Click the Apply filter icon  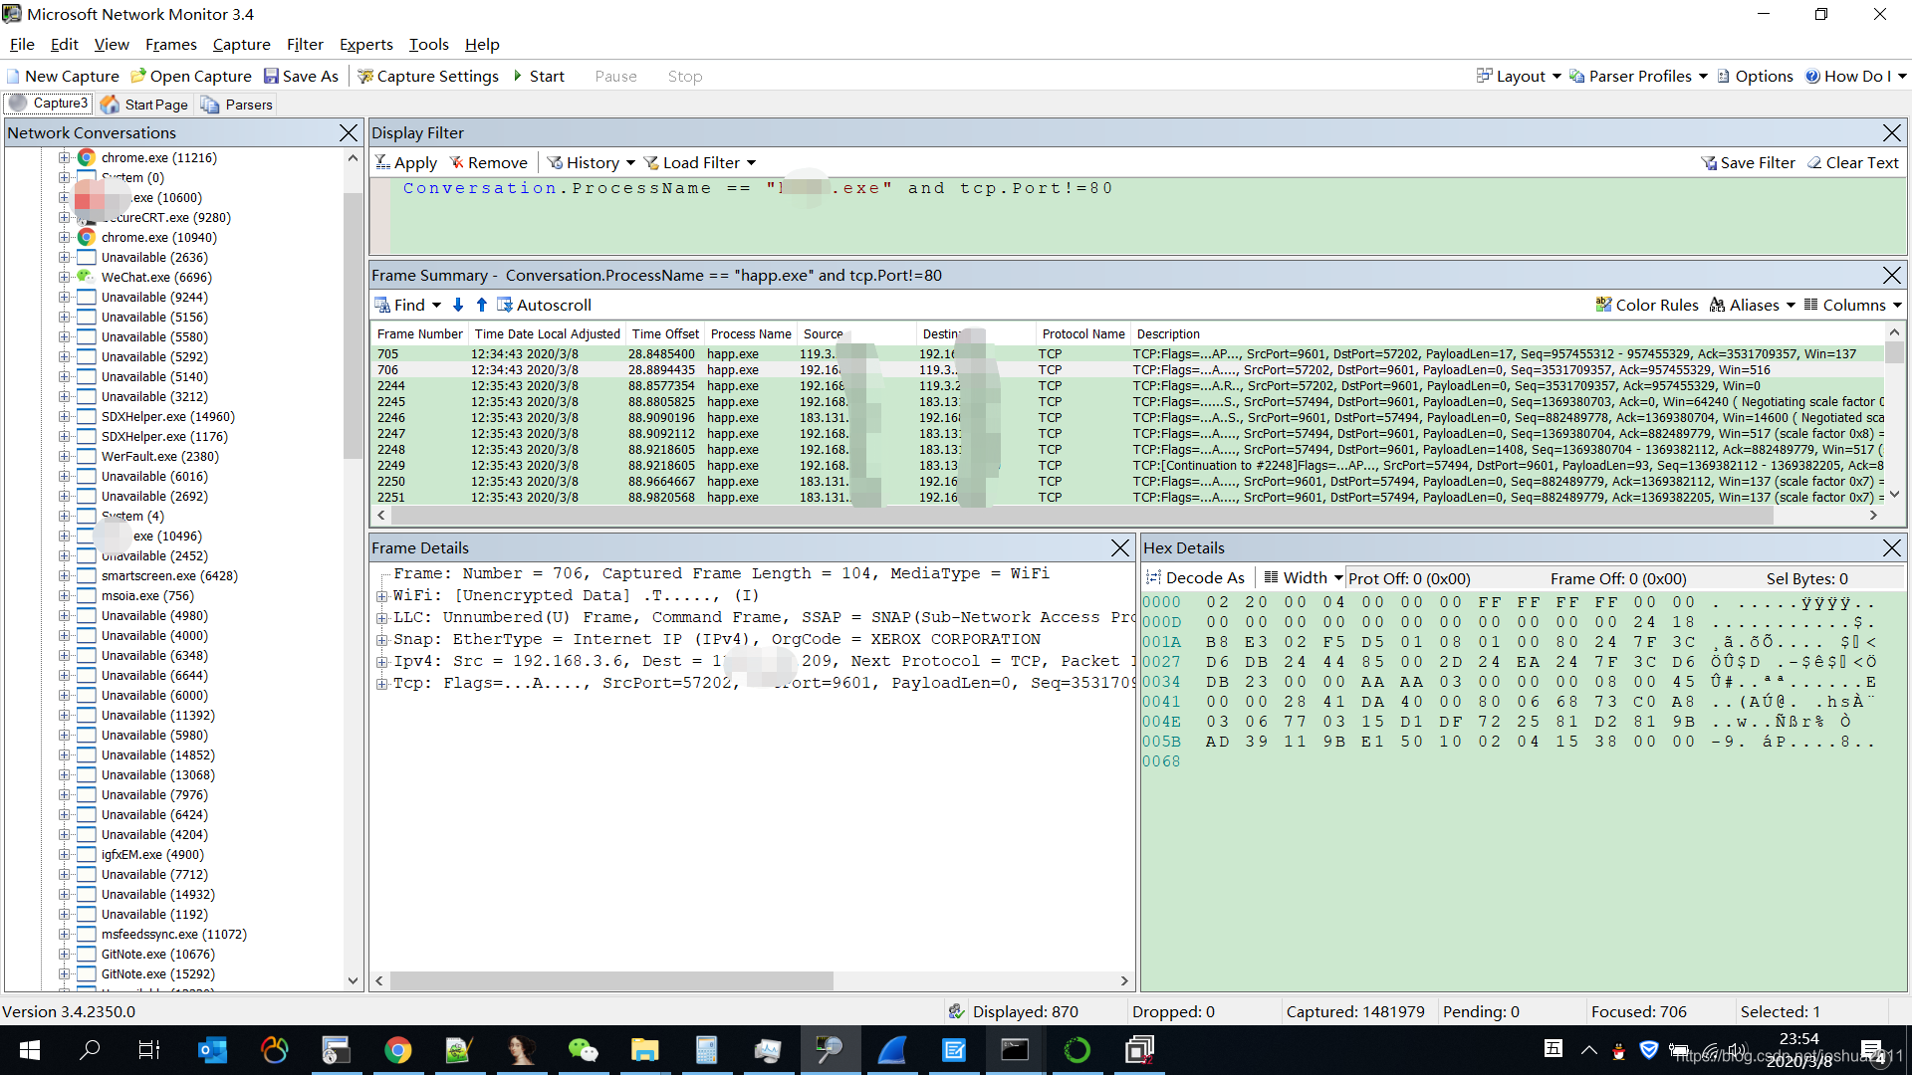383,163
